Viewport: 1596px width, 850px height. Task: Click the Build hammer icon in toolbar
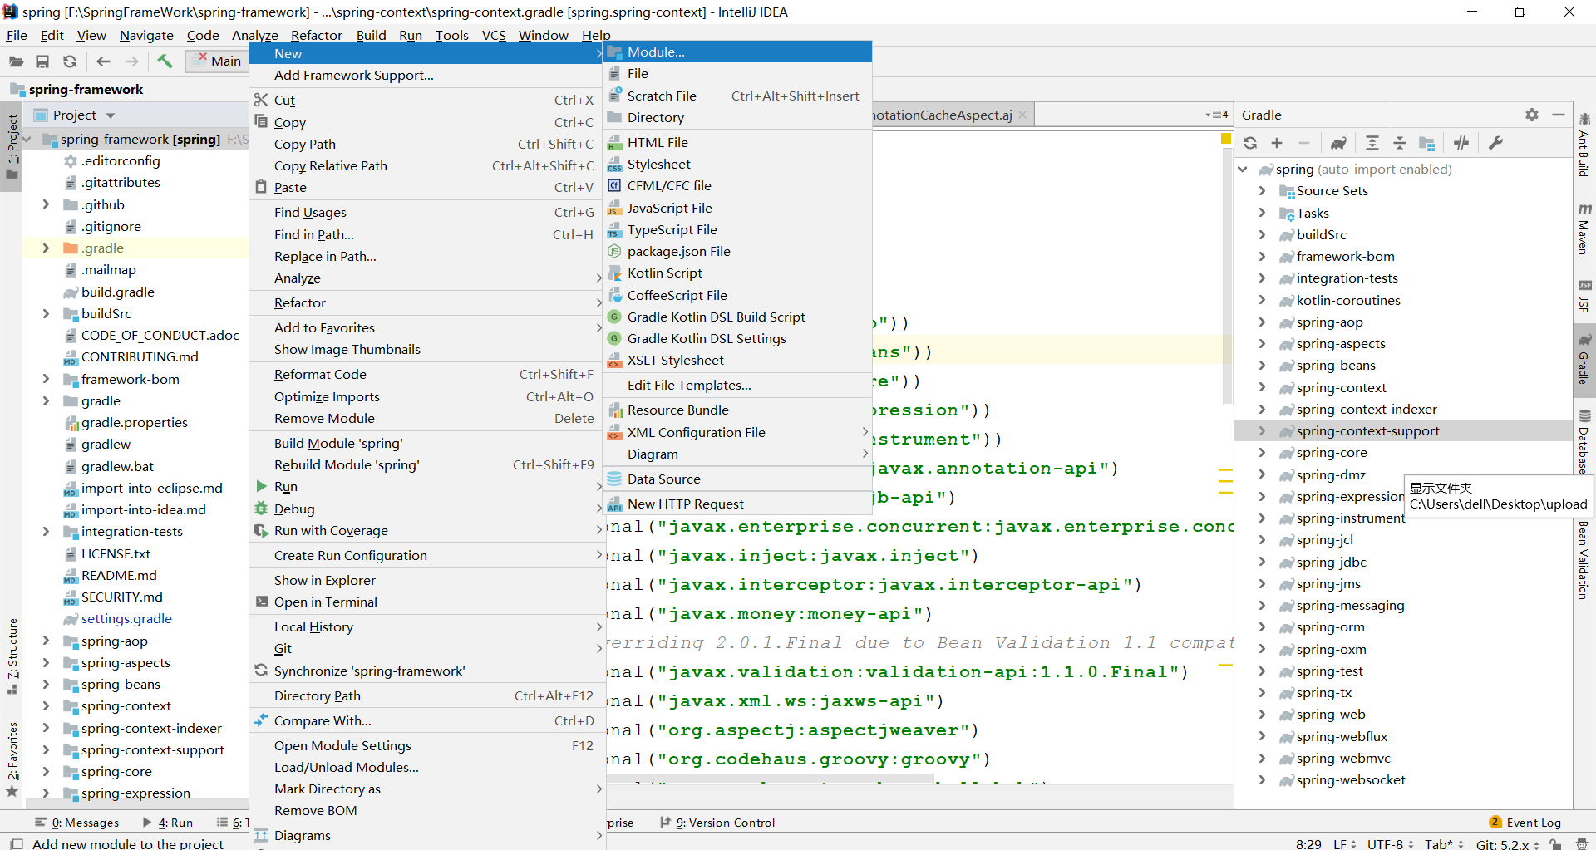pyautogui.click(x=165, y=61)
